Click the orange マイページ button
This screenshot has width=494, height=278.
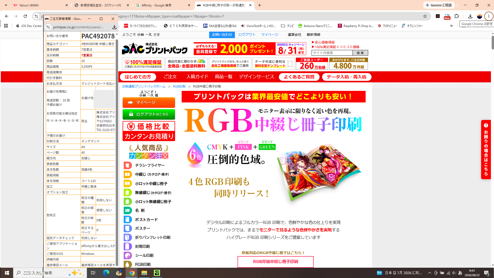point(149,102)
